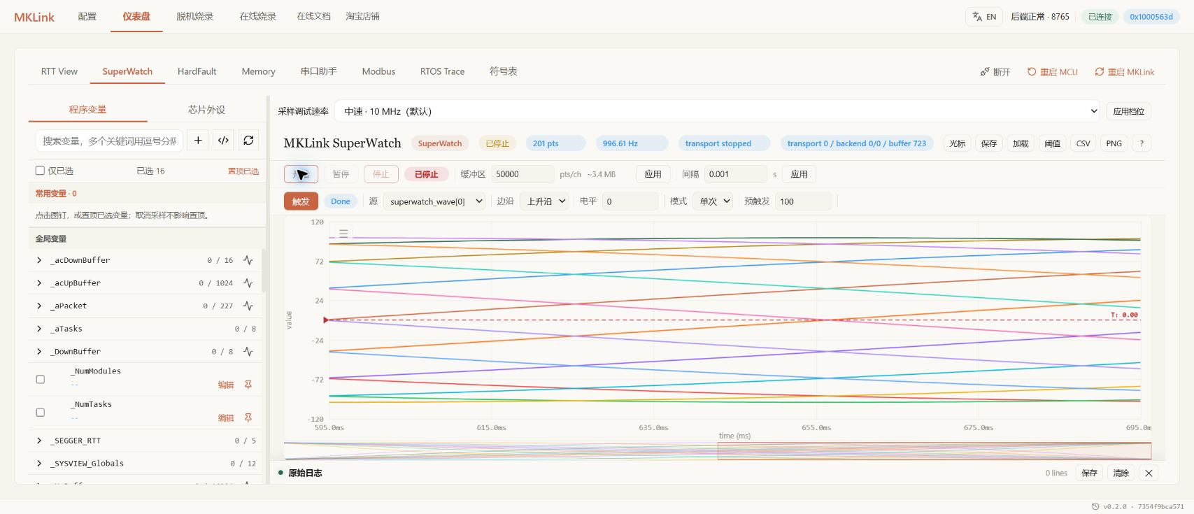Click the plus icon beside variable search
Image resolution: width=1194 pixels, height=514 pixels.
point(198,141)
